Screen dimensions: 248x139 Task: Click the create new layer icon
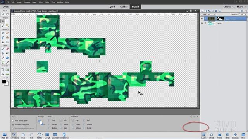tap(202, 11)
